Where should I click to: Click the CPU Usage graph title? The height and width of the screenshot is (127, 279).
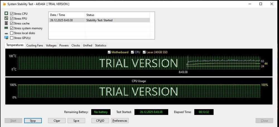(139, 81)
